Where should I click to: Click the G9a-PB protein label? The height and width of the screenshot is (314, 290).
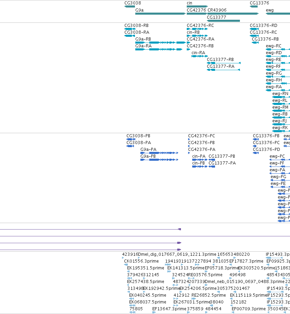click(148, 156)
